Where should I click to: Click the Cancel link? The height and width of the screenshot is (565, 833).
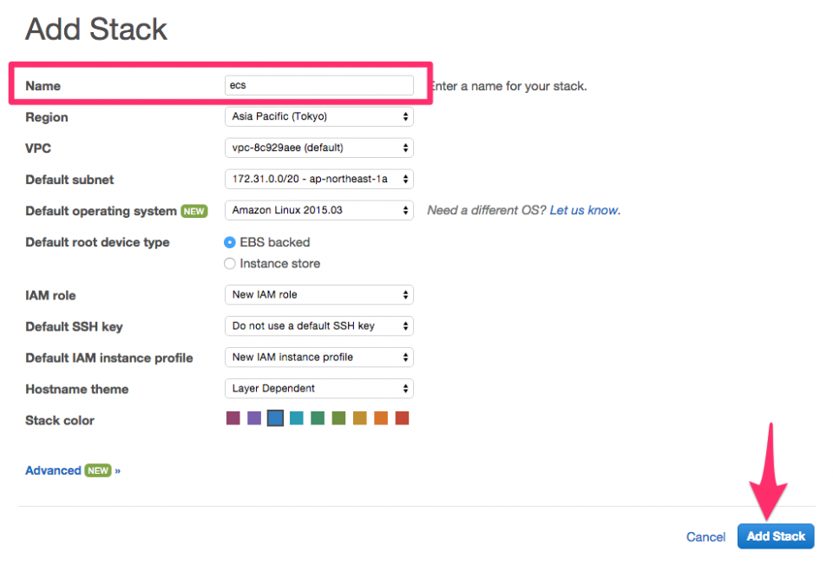[705, 536]
